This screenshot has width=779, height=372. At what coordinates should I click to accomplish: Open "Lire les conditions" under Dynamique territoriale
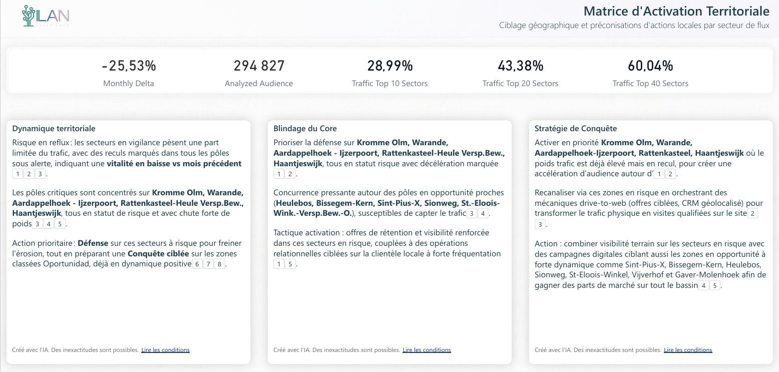click(165, 350)
